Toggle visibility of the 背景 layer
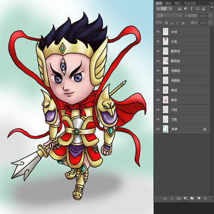 point(158,129)
